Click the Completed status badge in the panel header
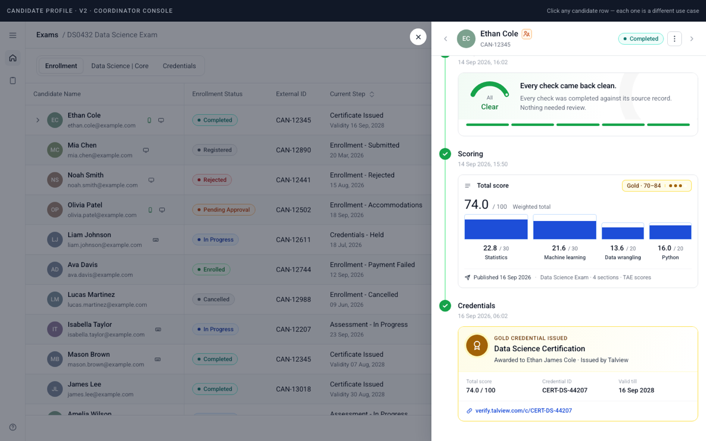706x441 pixels. coord(641,39)
